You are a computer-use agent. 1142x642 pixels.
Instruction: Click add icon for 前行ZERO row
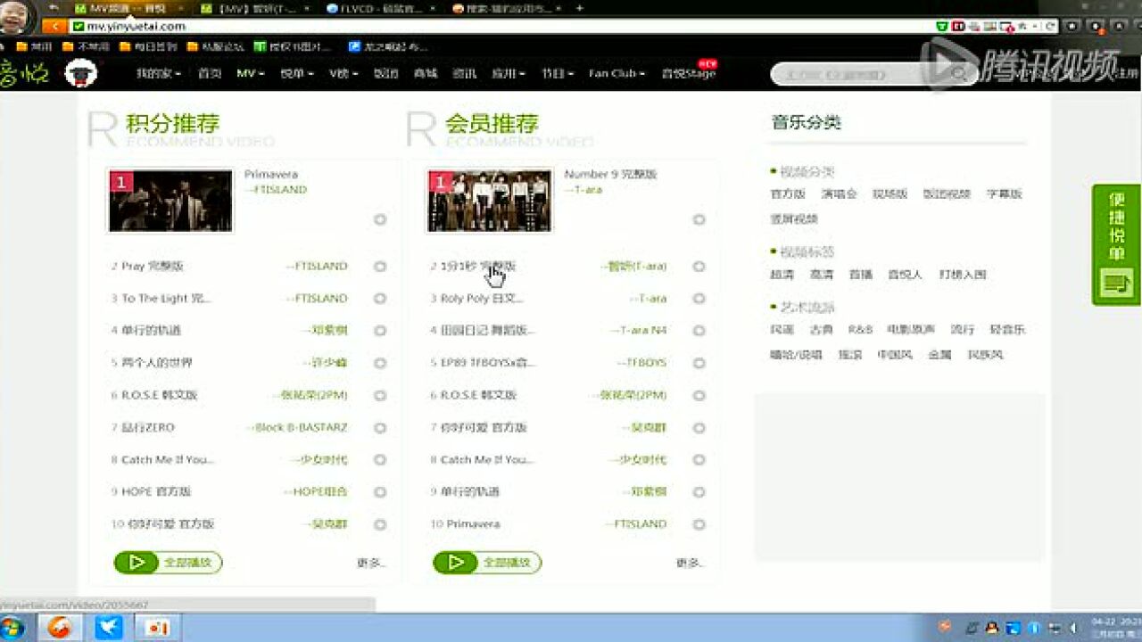(x=380, y=427)
